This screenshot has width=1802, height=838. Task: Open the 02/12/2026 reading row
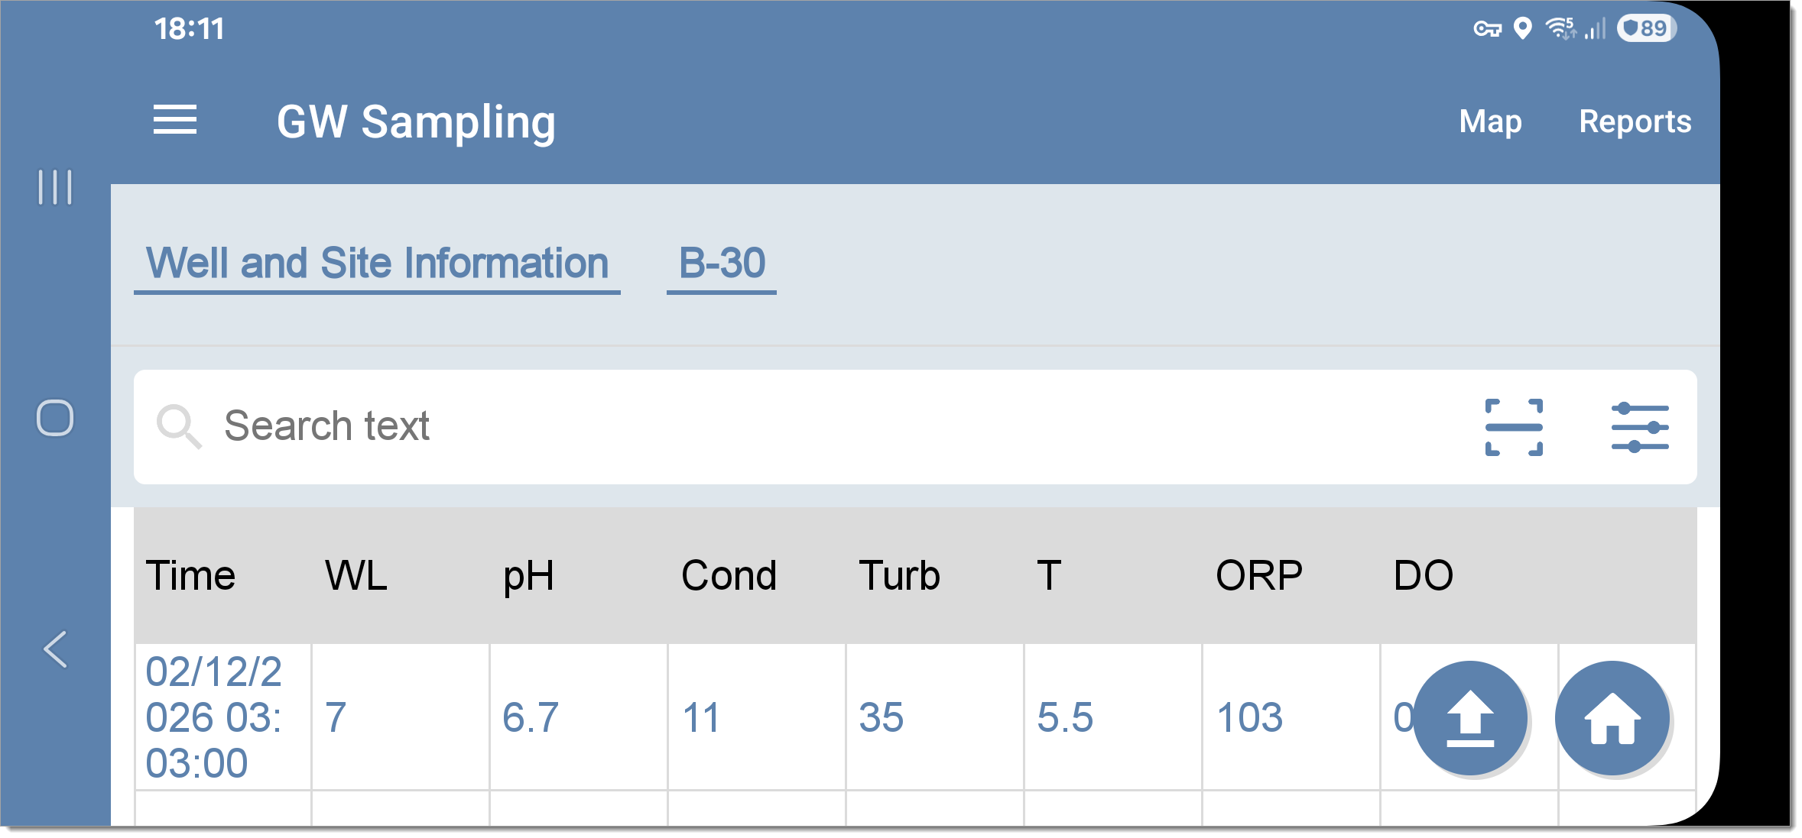[915, 717]
